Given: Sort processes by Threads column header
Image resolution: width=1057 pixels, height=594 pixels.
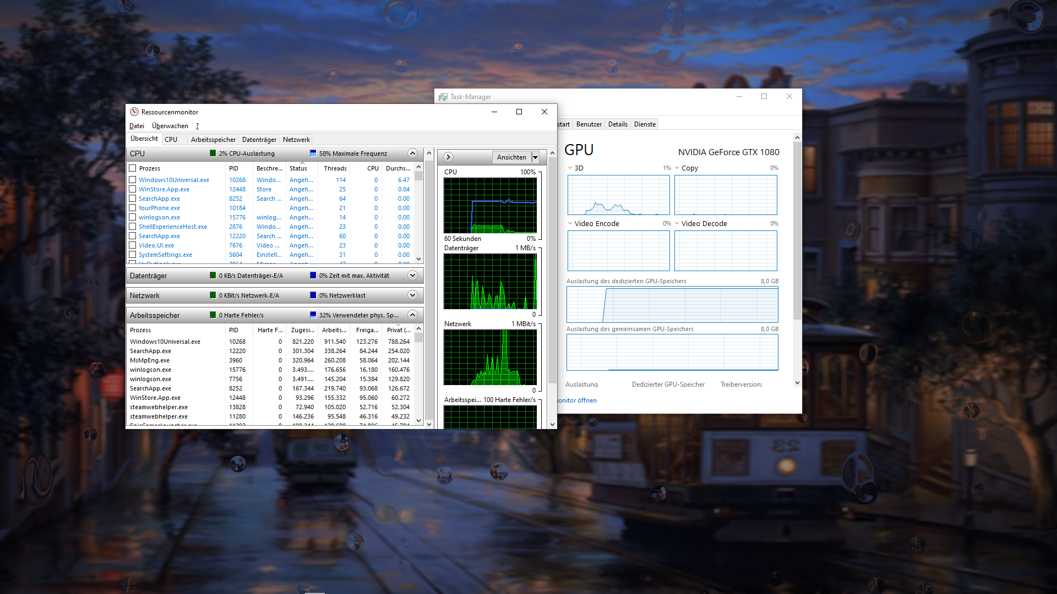Looking at the screenshot, I should (x=335, y=168).
